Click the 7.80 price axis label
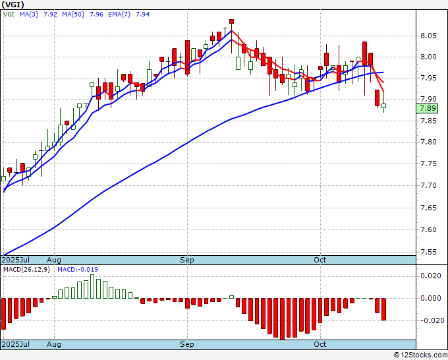This screenshot has height=360, width=448. tap(429, 142)
